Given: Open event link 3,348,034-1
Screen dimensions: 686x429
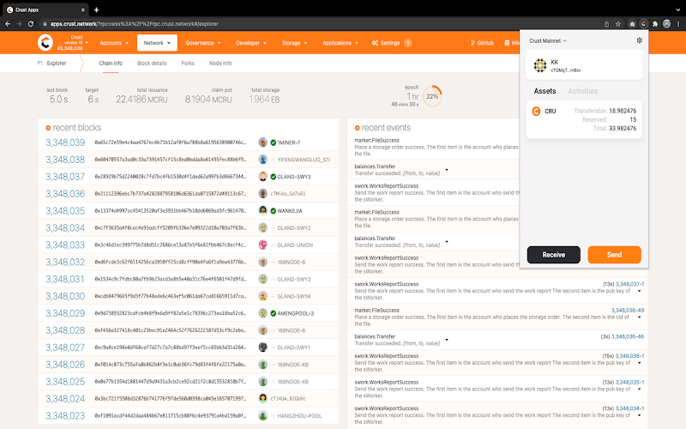Looking at the screenshot, I should tap(629, 408).
